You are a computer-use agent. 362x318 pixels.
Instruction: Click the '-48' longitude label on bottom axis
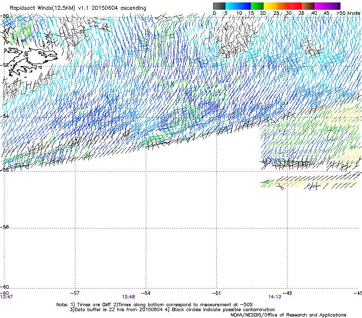point(288,293)
